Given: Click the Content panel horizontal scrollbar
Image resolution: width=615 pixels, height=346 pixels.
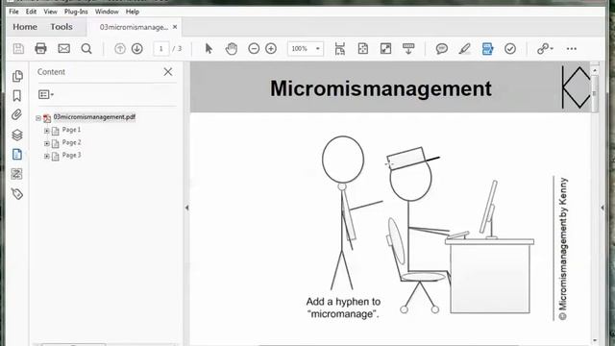Looking at the screenshot, I should [74, 344].
